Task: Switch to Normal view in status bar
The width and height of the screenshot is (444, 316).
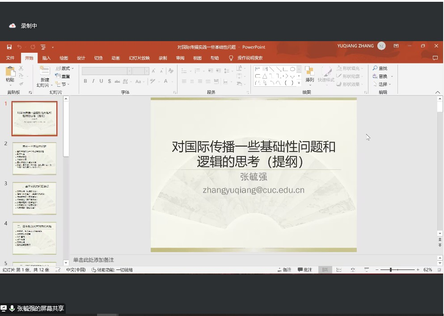Action: (x=325, y=270)
